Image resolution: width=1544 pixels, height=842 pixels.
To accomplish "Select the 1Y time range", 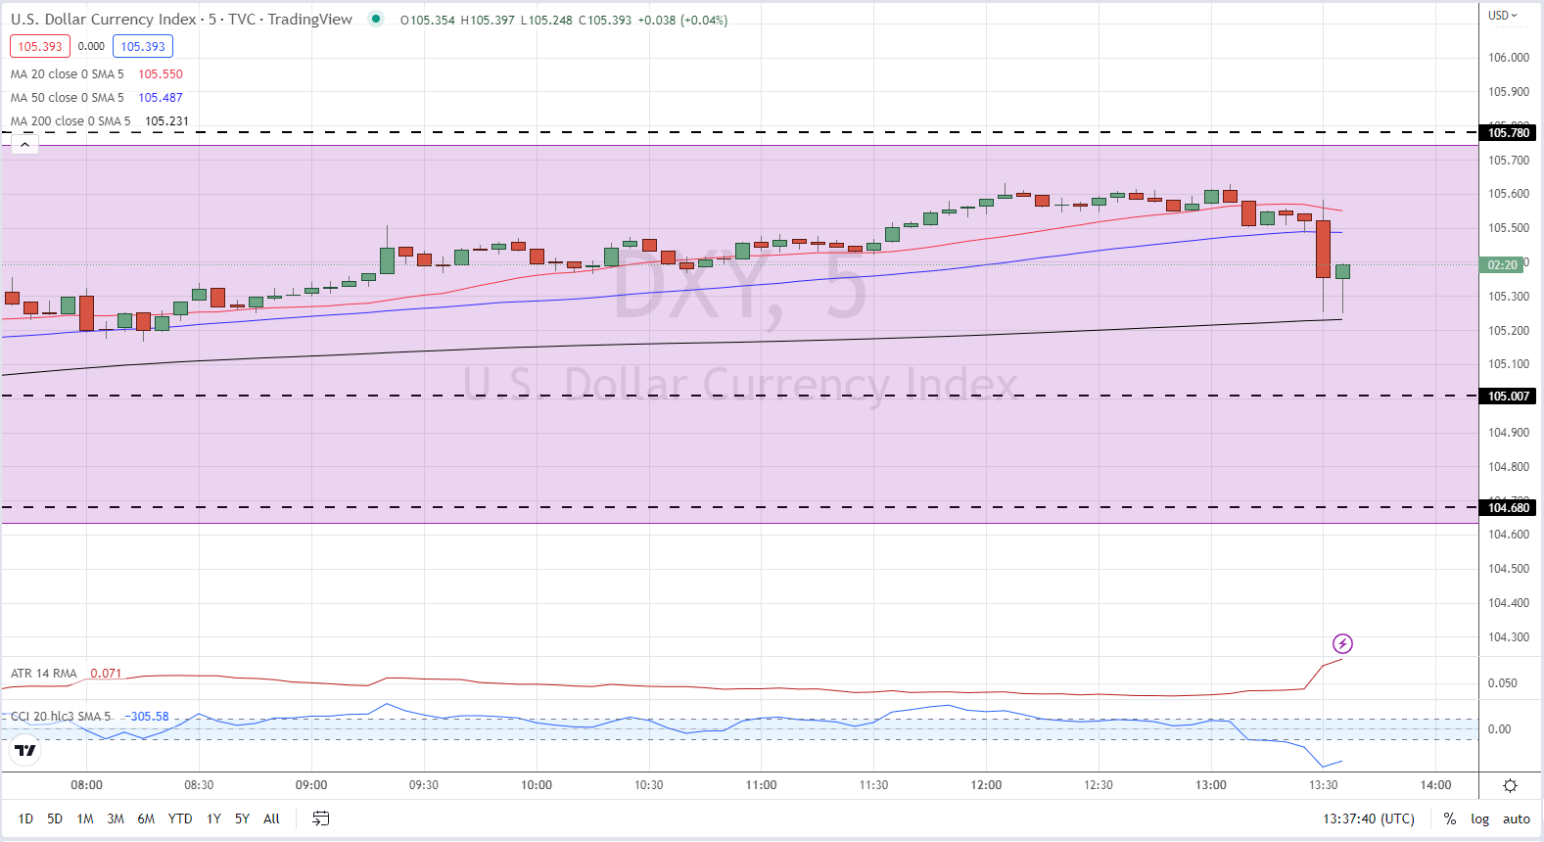I will point(213,819).
